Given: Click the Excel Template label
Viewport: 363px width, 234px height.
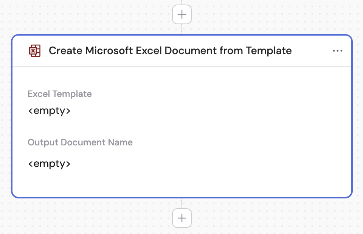Looking at the screenshot, I should coord(59,94).
